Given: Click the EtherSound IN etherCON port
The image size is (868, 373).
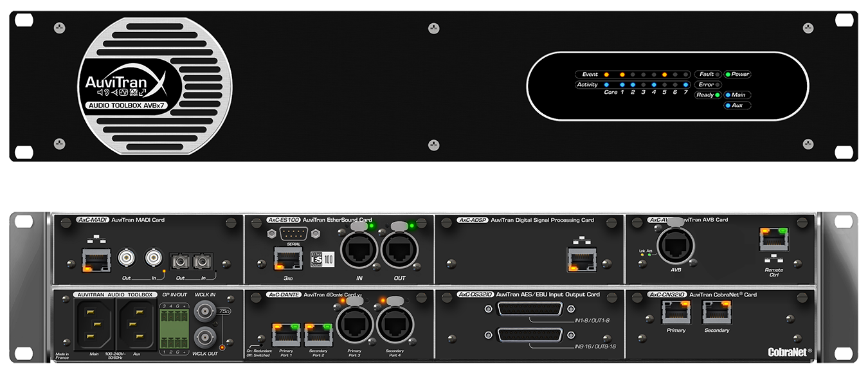Looking at the screenshot, I should pyautogui.click(x=359, y=250).
